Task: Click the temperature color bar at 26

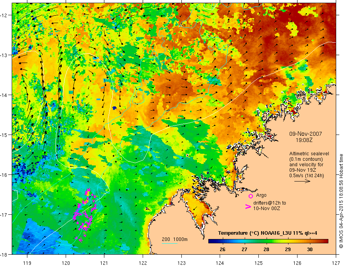Action: pyautogui.click(x=222, y=241)
